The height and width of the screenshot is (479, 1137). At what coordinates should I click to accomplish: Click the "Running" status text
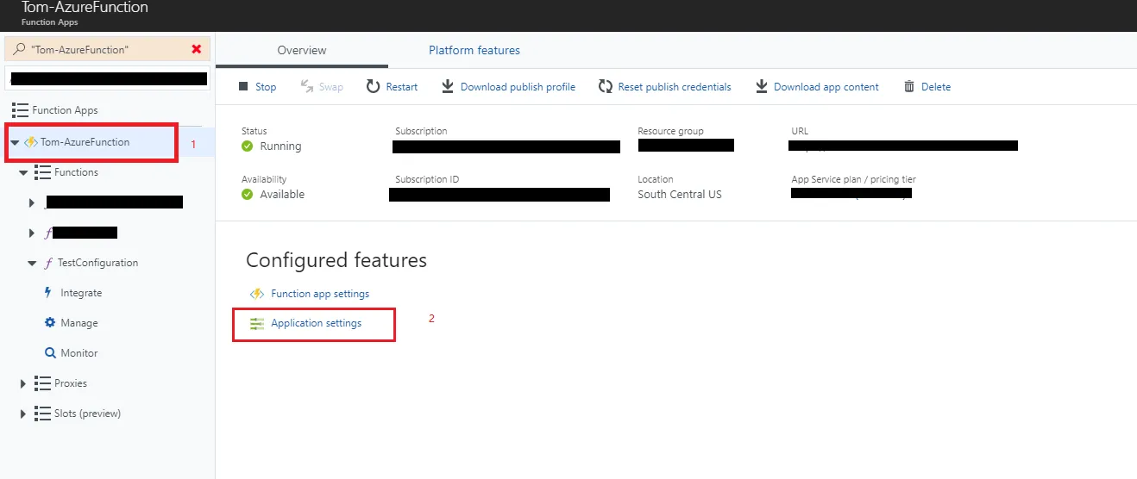[281, 146]
